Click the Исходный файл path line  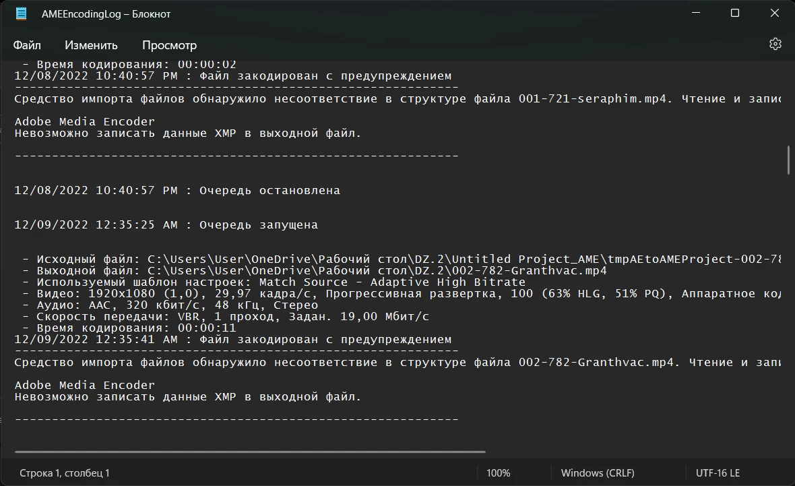pyautogui.click(x=402, y=260)
